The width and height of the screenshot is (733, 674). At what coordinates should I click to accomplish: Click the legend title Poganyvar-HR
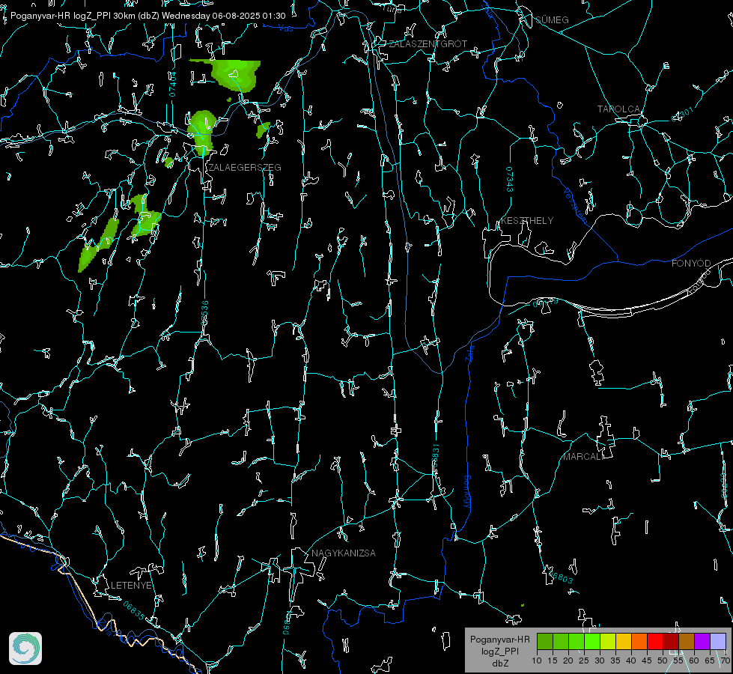click(x=499, y=640)
